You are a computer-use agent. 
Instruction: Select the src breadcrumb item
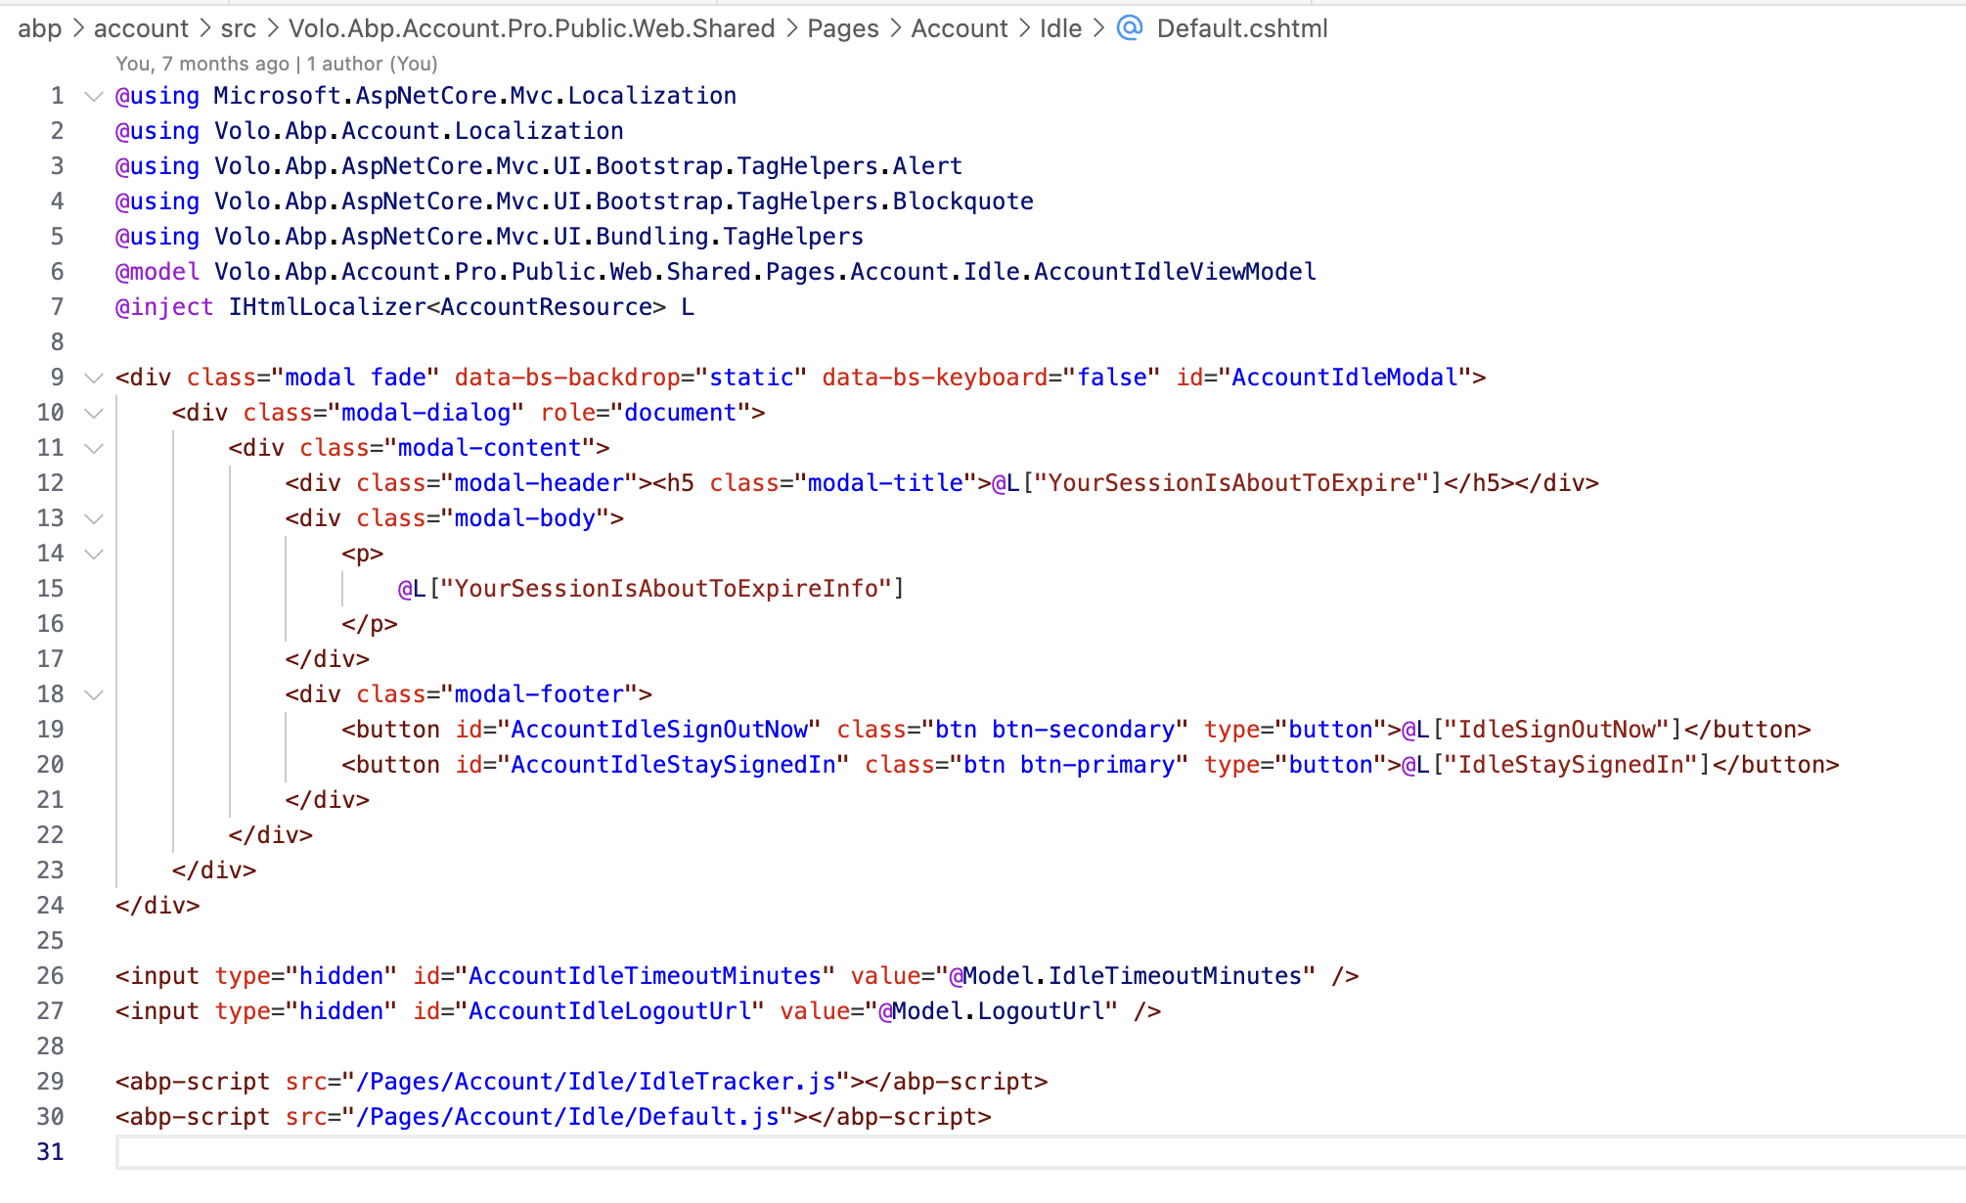click(238, 28)
